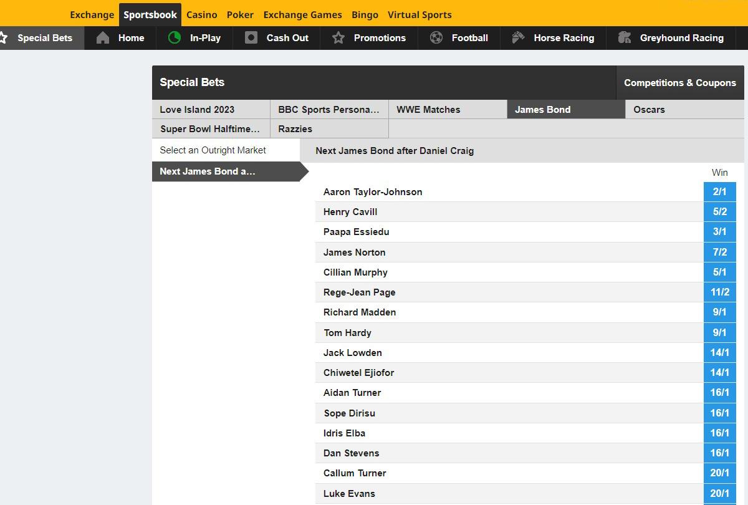Screen dimensions: 748x505
Task: Click the name Cillian Murphy
Action: click(355, 272)
